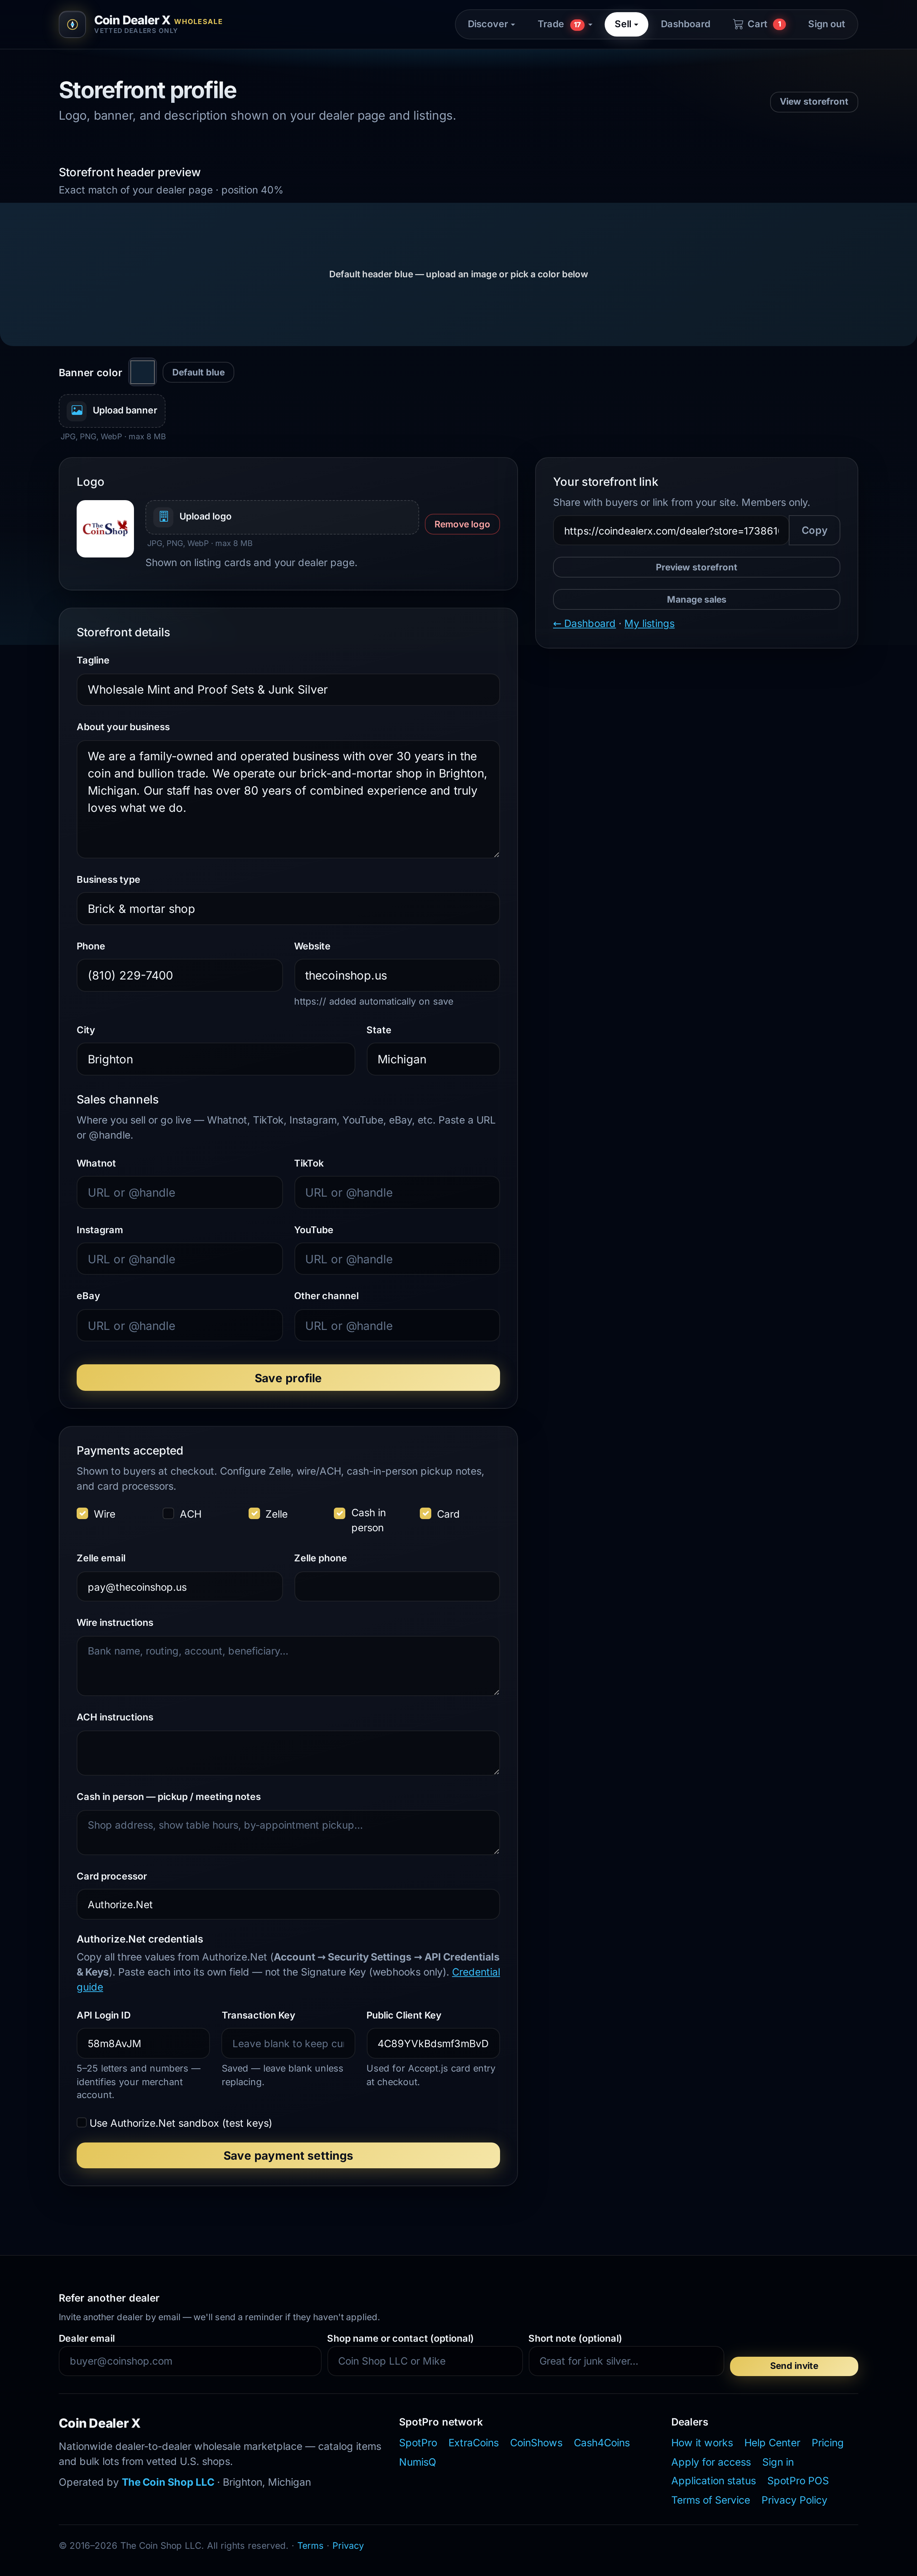Open the Help Center footer link
The height and width of the screenshot is (2576, 917).
[772, 2443]
